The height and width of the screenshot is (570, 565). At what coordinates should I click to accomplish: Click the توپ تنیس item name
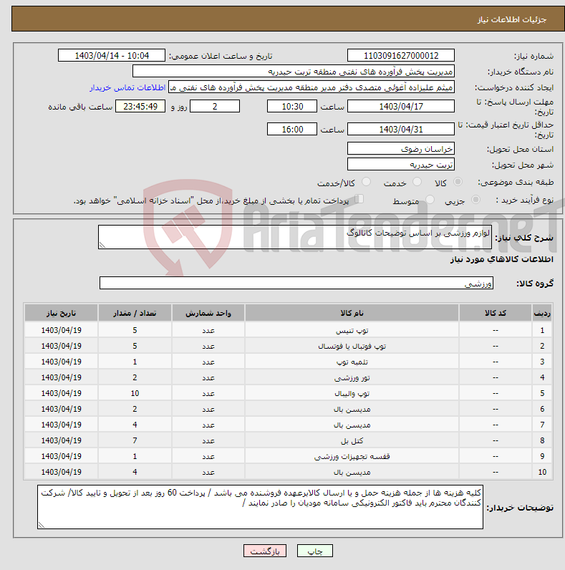pyautogui.click(x=352, y=330)
